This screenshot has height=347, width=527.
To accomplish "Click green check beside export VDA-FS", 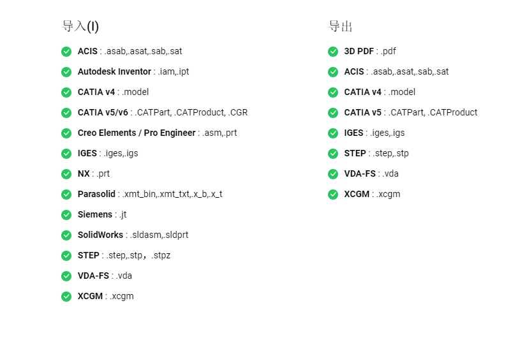I will click(x=333, y=174).
